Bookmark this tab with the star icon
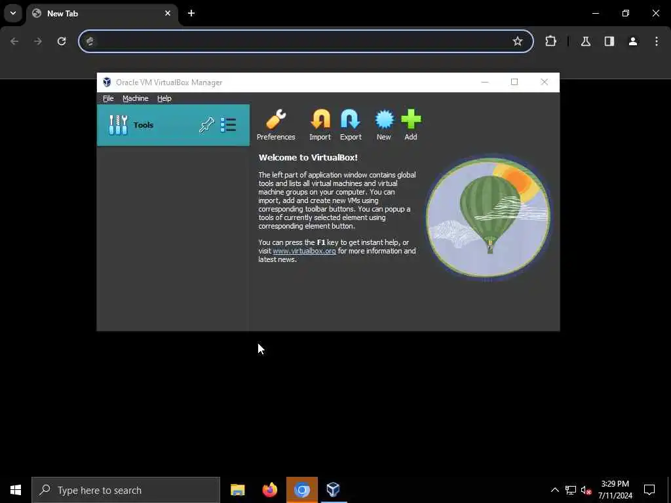 (x=518, y=41)
